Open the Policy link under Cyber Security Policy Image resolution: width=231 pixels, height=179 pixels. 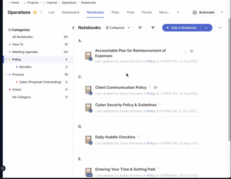pos(151,111)
